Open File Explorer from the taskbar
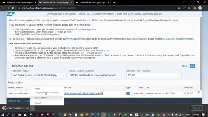This screenshot has width=208, height=117. pyautogui.click(x=19, y=115)
